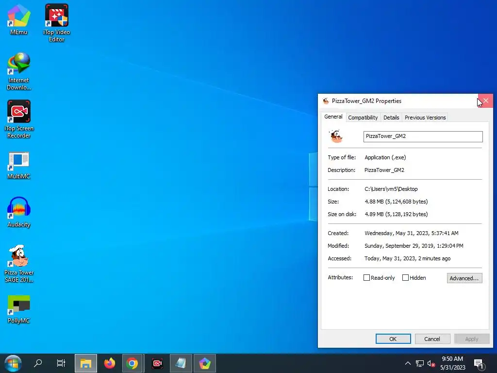Click file type text Application (.exe)
The image size is (497, 373).
coord(385,157)
